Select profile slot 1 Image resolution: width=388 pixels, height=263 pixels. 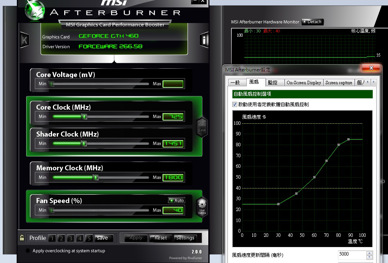click(52, 238)
